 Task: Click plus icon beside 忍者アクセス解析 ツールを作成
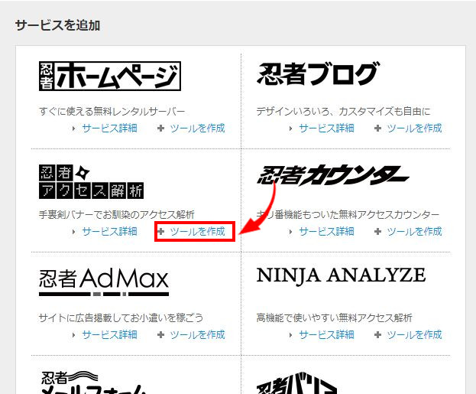point(161,232)
